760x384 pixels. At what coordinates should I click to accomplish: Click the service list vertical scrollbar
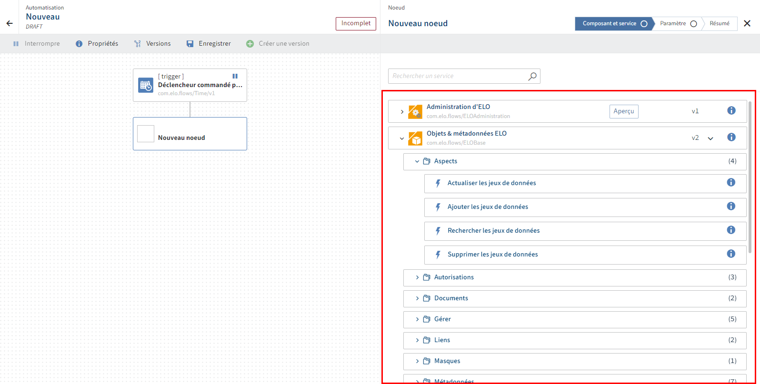tap(750, 176)
